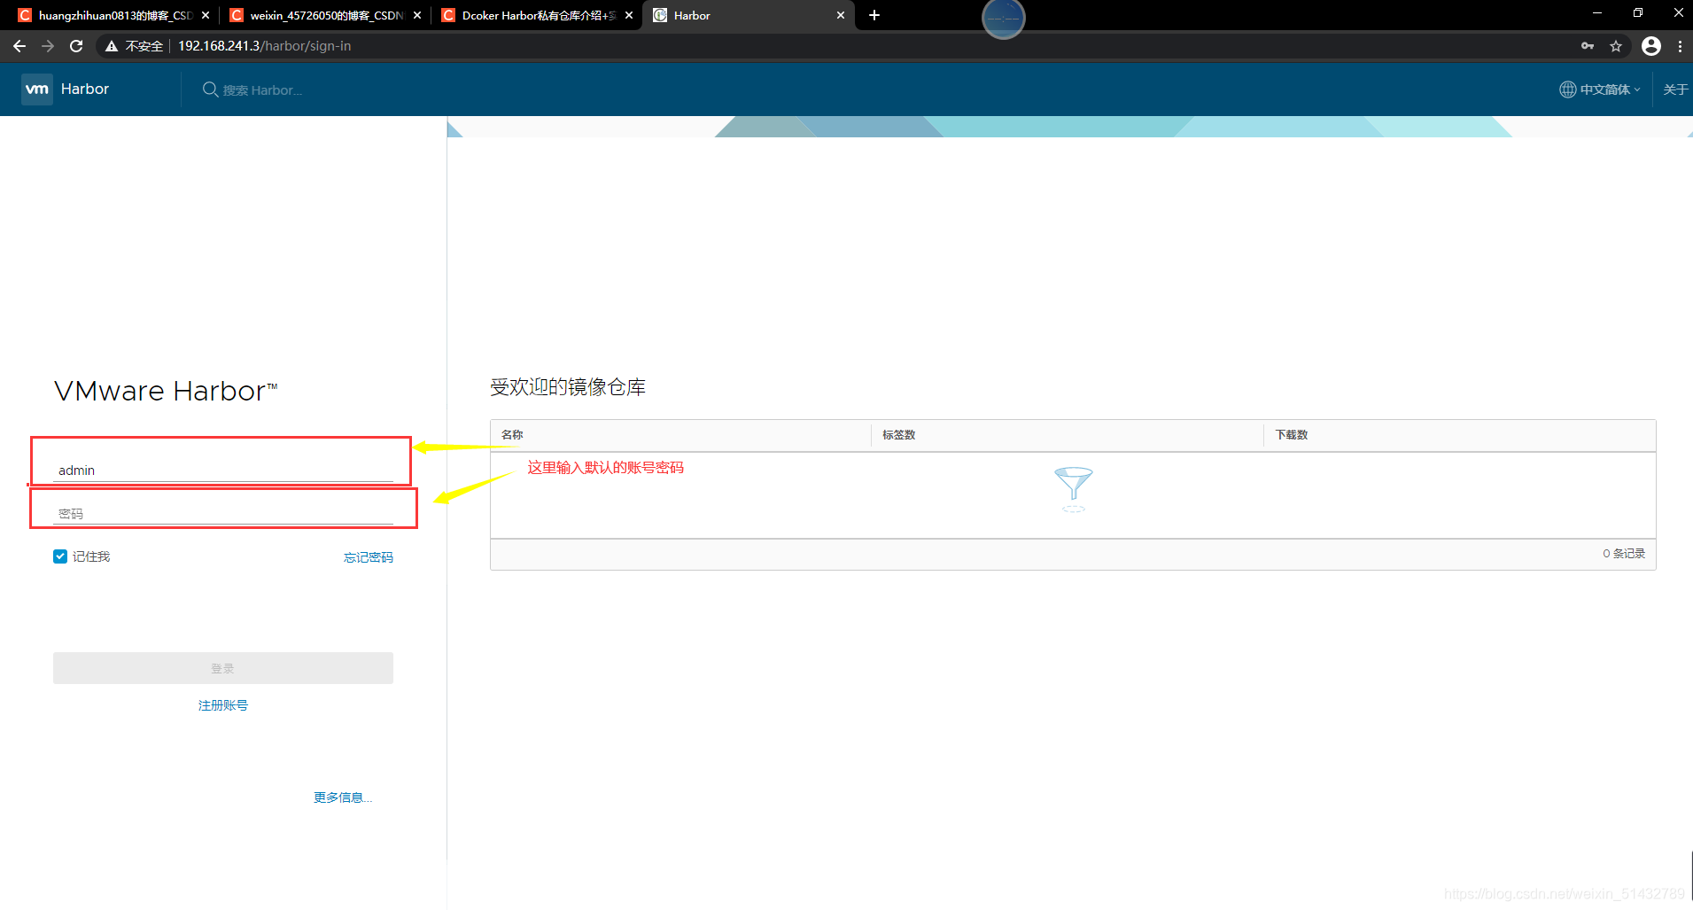Sort by 名称 column header

pos(512,435)
